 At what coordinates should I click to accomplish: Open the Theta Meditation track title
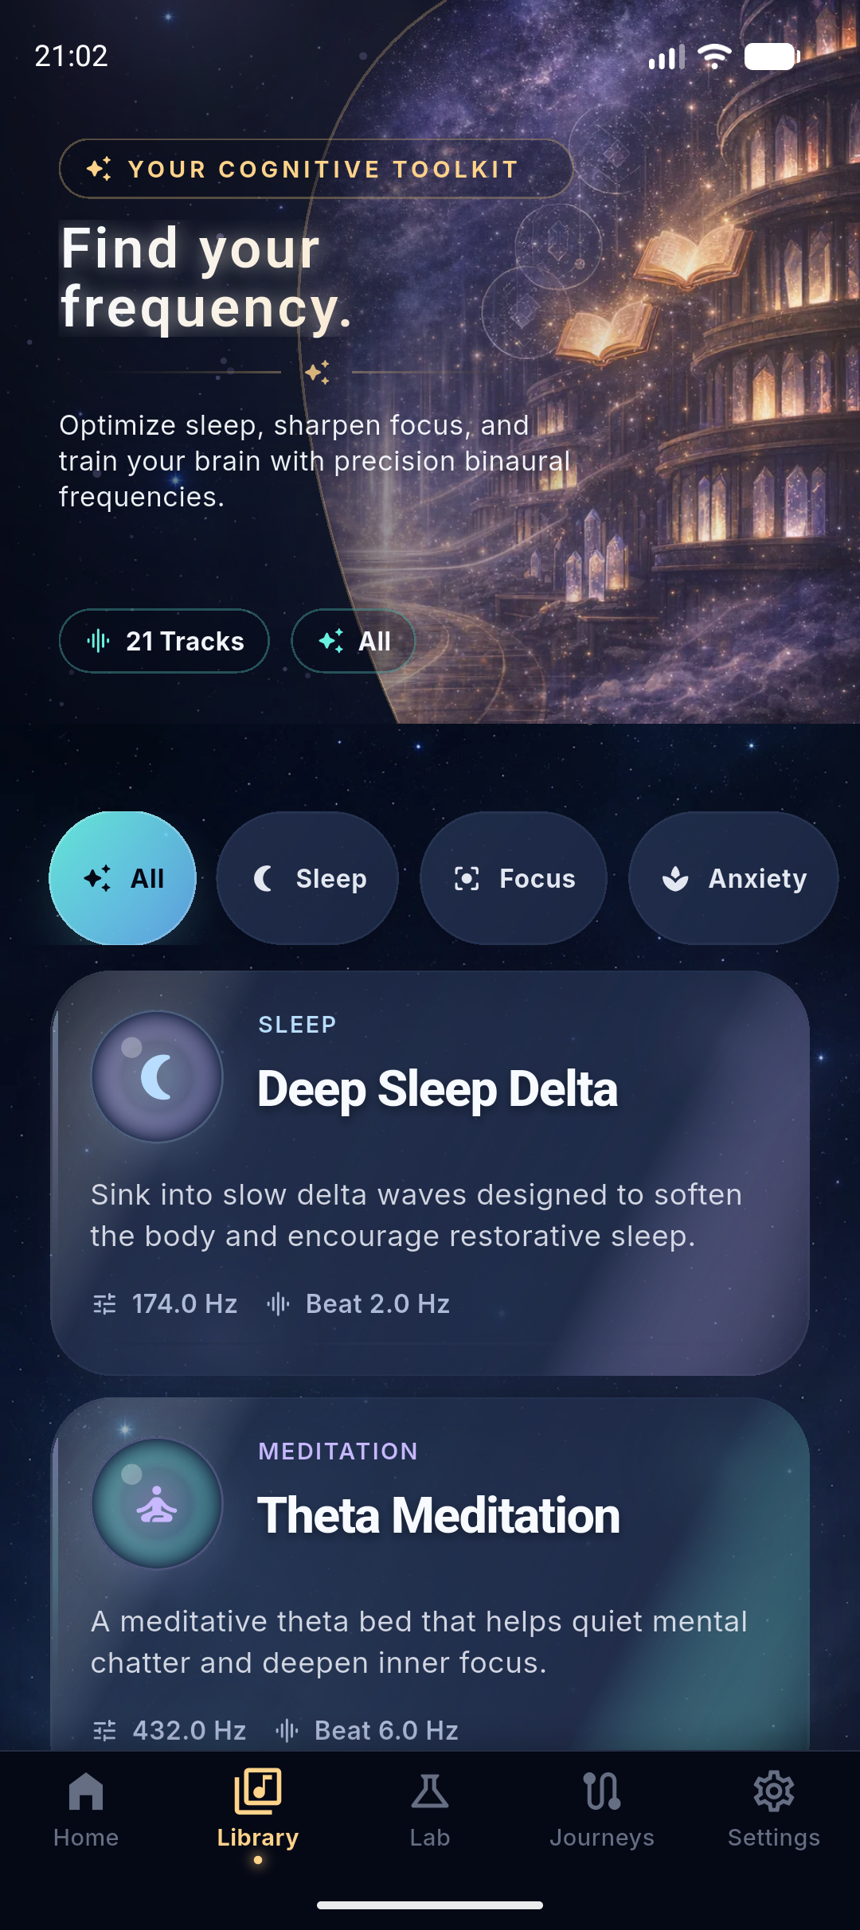(x=439, y=1515)
